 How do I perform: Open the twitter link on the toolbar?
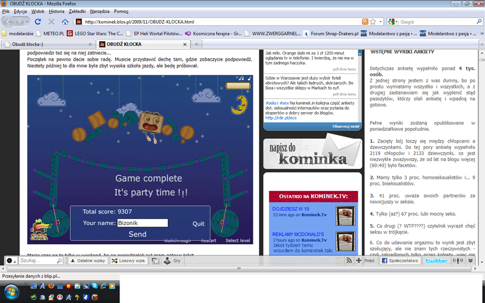[x=436, y=261]
